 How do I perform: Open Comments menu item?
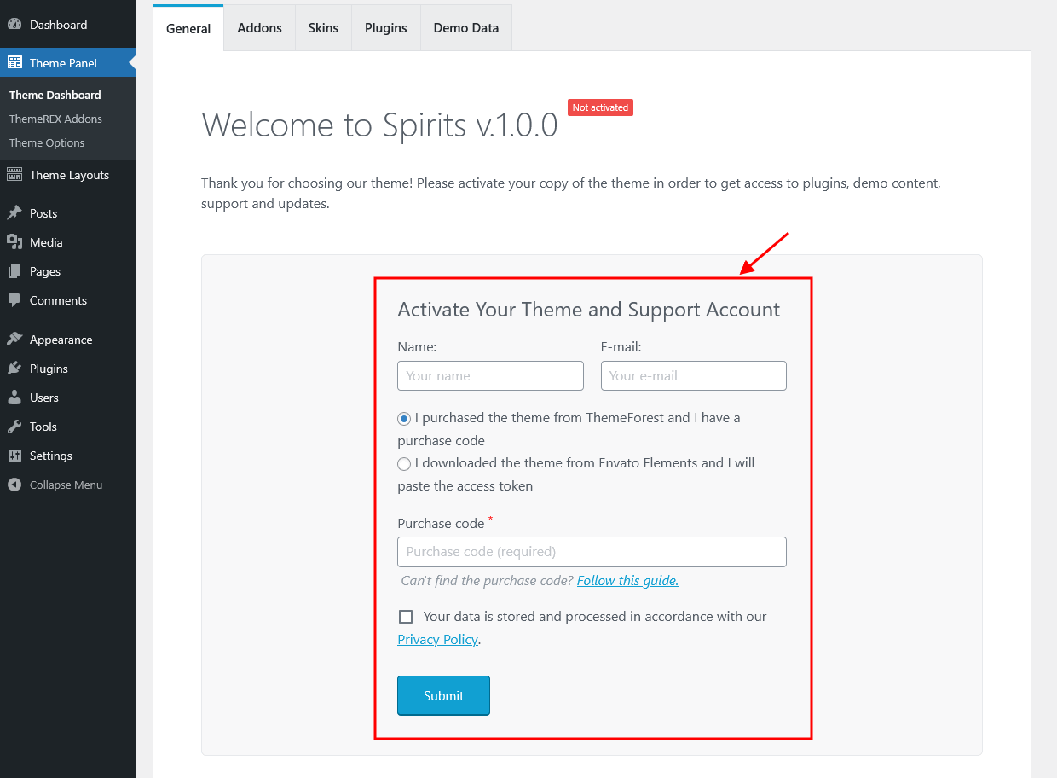coord(67,300)
